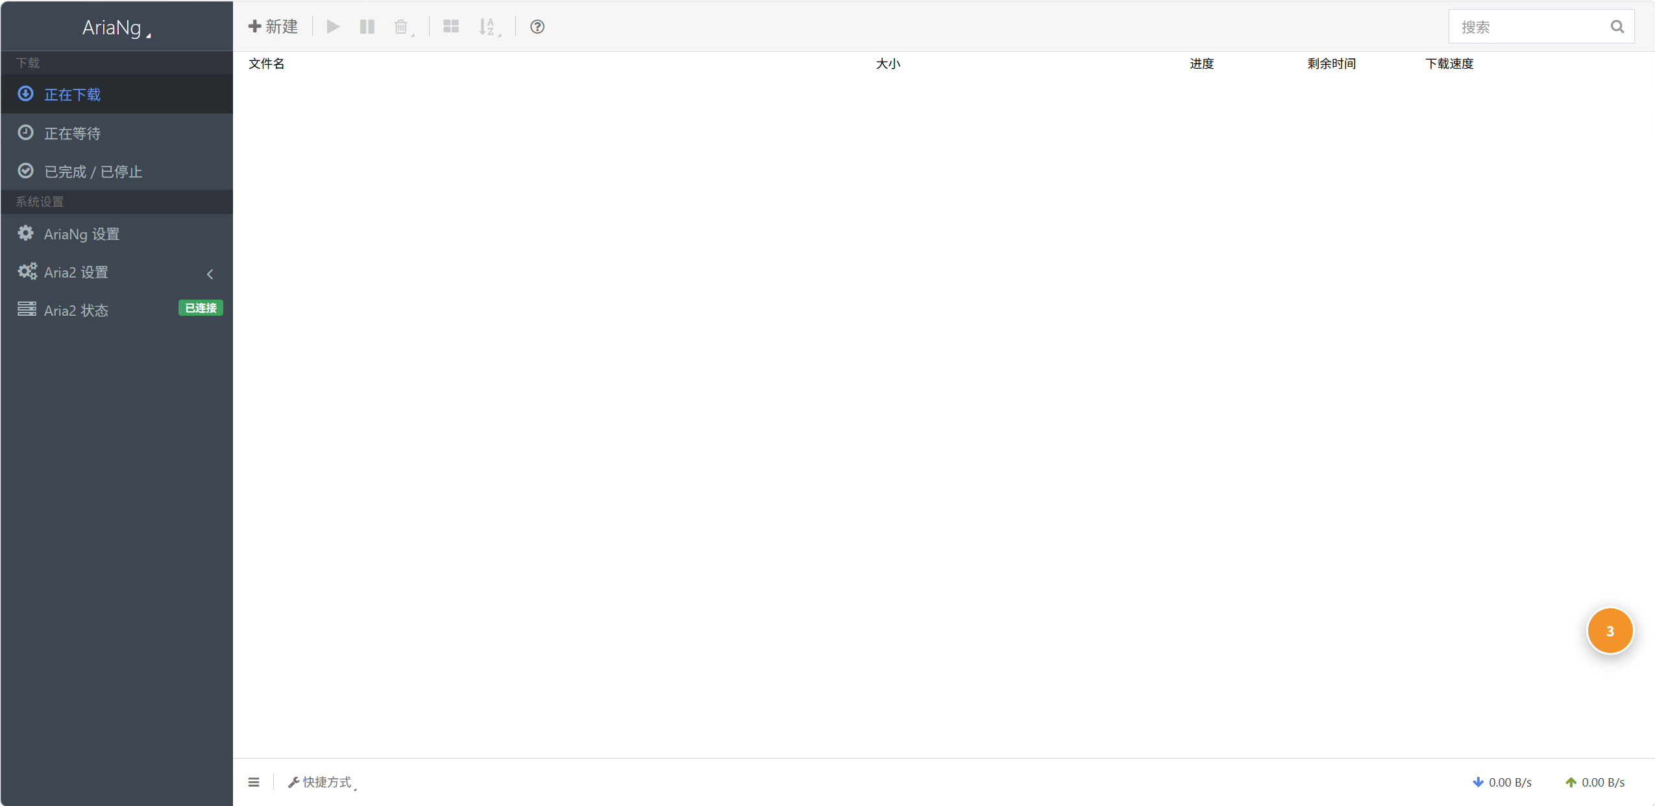
Task: Click the search magnifier icon
Action: coord(1617,27)
